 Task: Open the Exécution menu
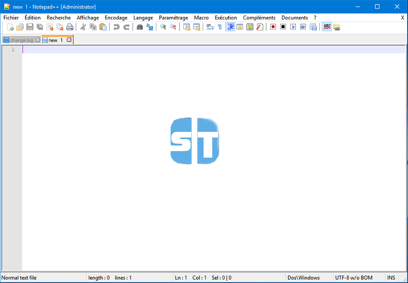coord(226,18)
